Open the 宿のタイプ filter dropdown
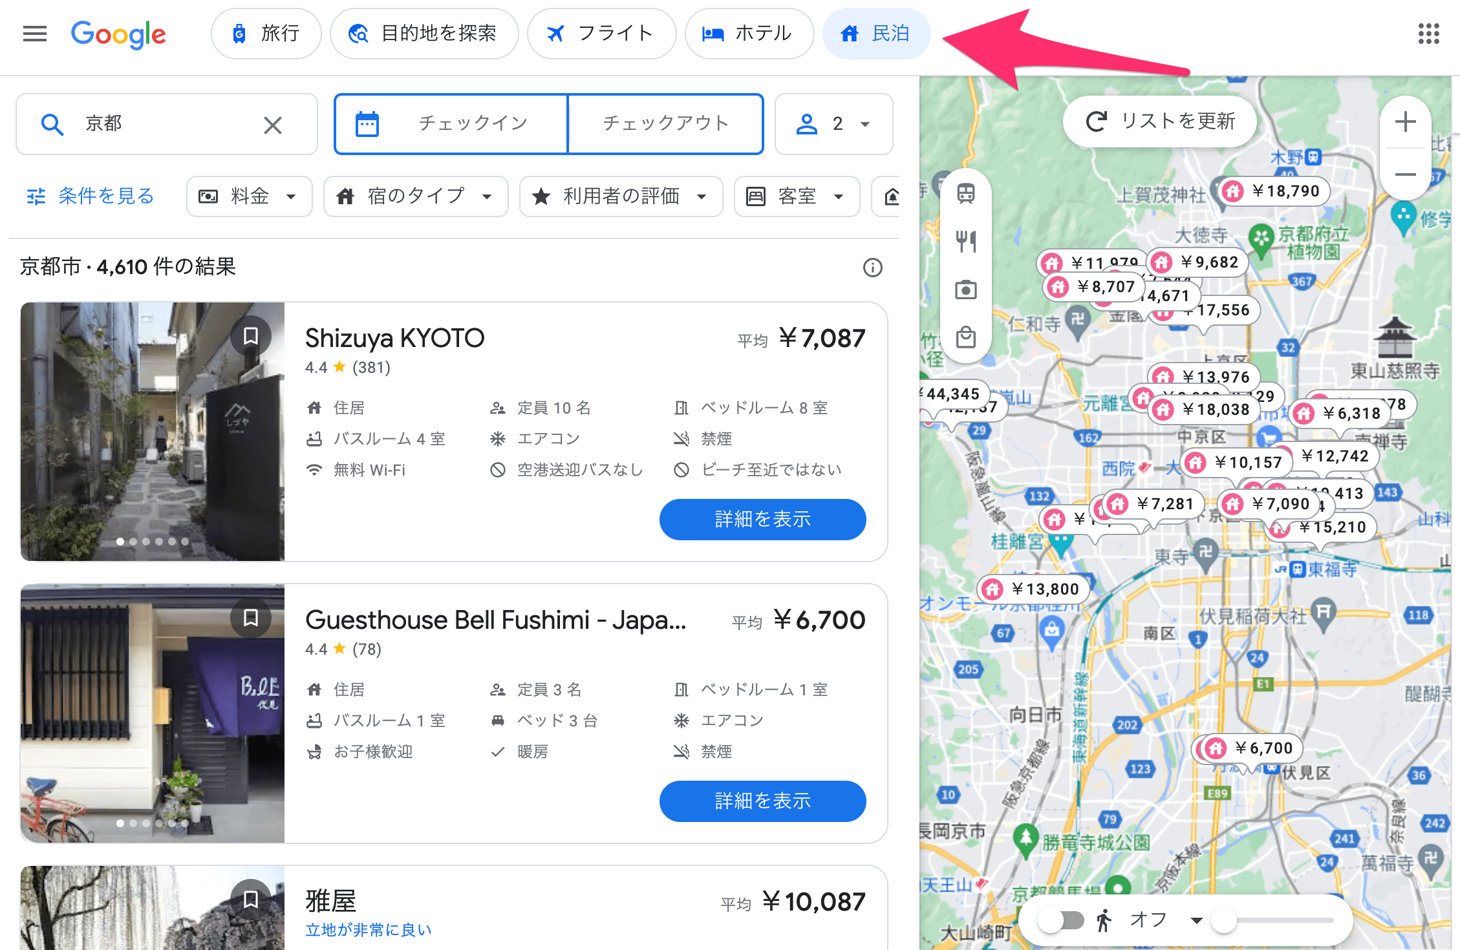 pyautogui.click(x=416, y=196)
